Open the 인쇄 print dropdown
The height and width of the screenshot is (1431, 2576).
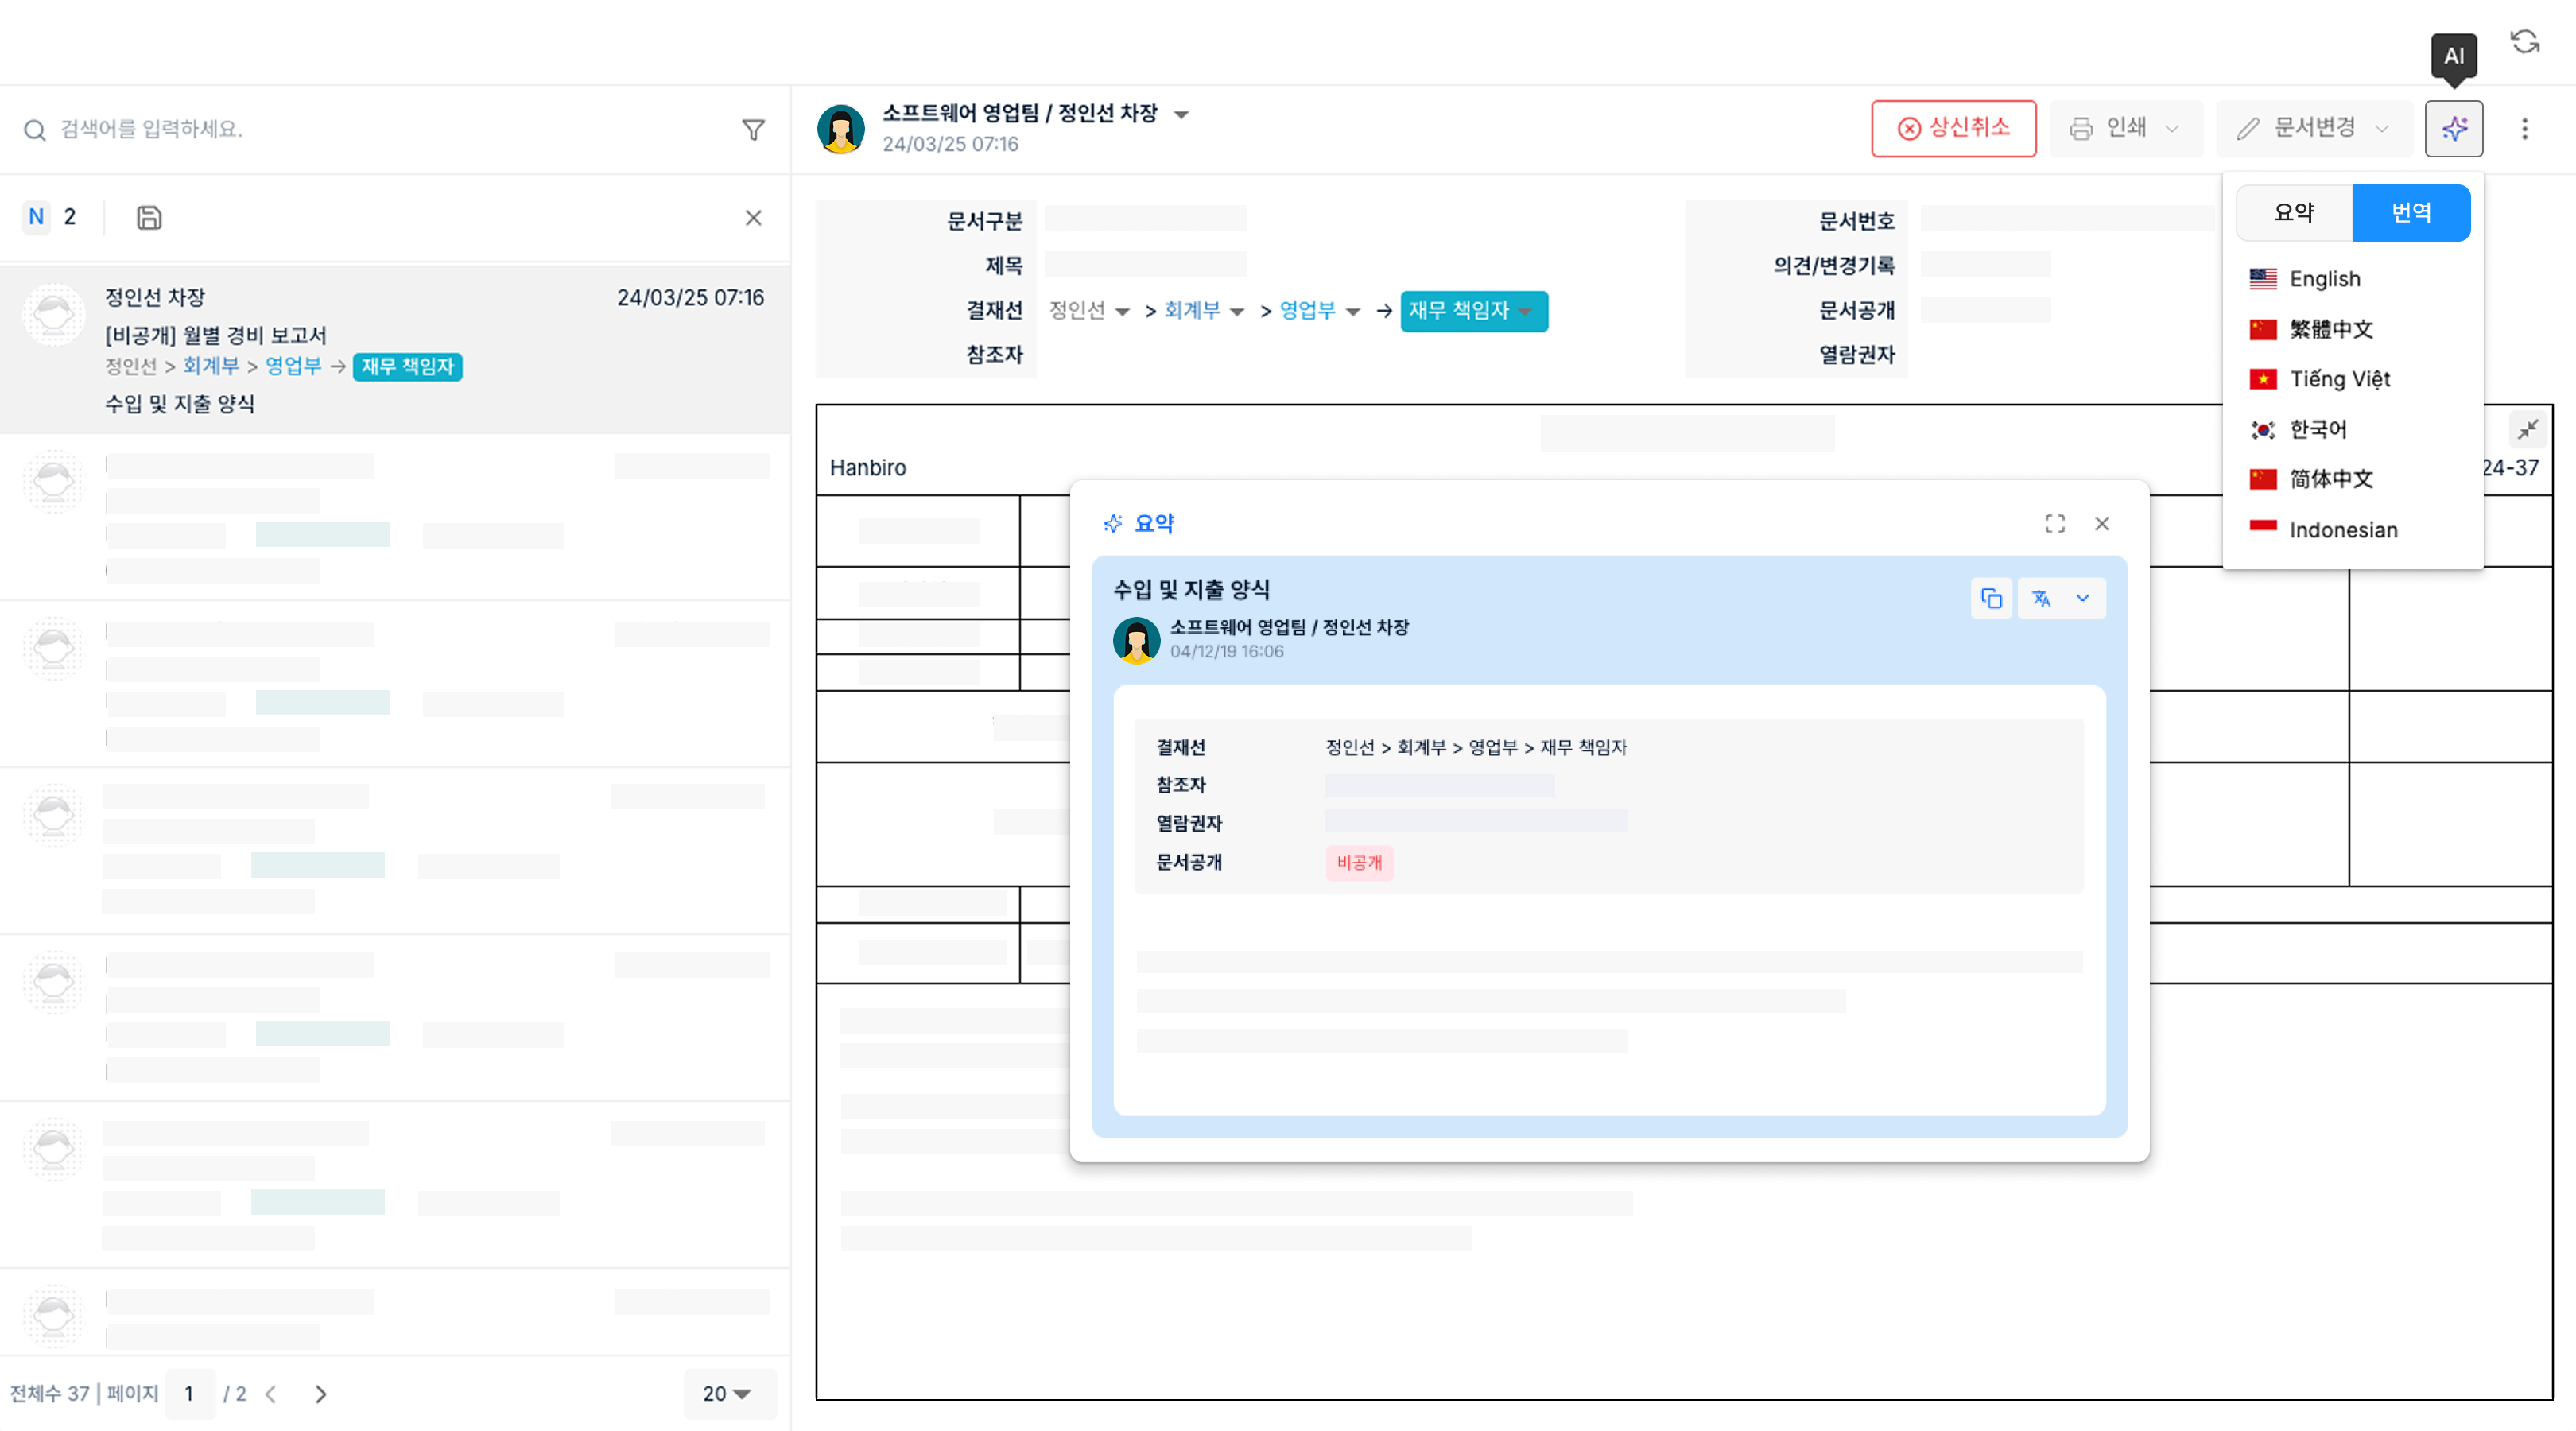click(2125, 128)
